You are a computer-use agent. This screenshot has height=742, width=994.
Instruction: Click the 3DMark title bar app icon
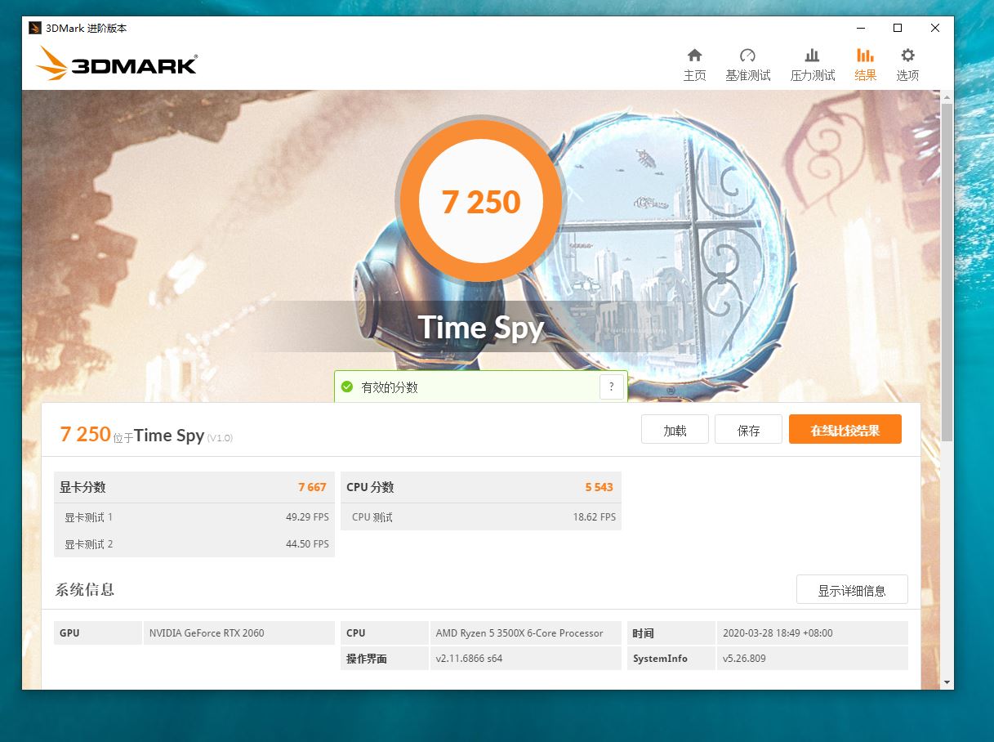pyautogui.click(x=35, y=28)
